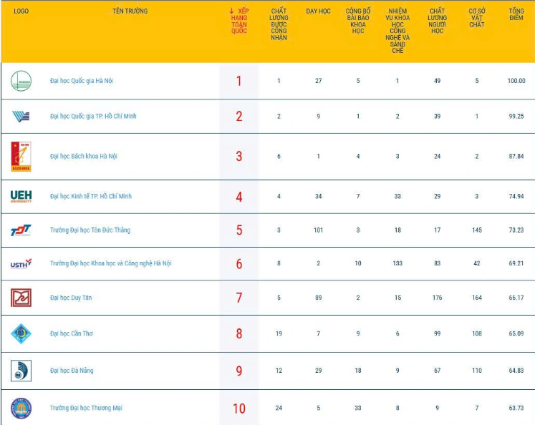Click total score 100.00
The height and width of the screenshot is (425, 535).
pos(516,81)
